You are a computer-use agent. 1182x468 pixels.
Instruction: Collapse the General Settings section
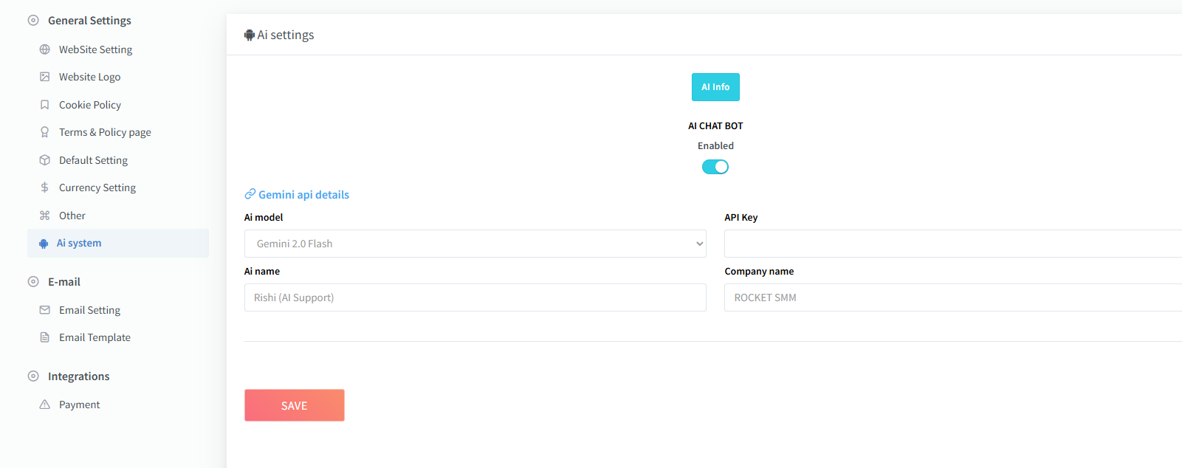pyautogui.click(x=89, y=21)
